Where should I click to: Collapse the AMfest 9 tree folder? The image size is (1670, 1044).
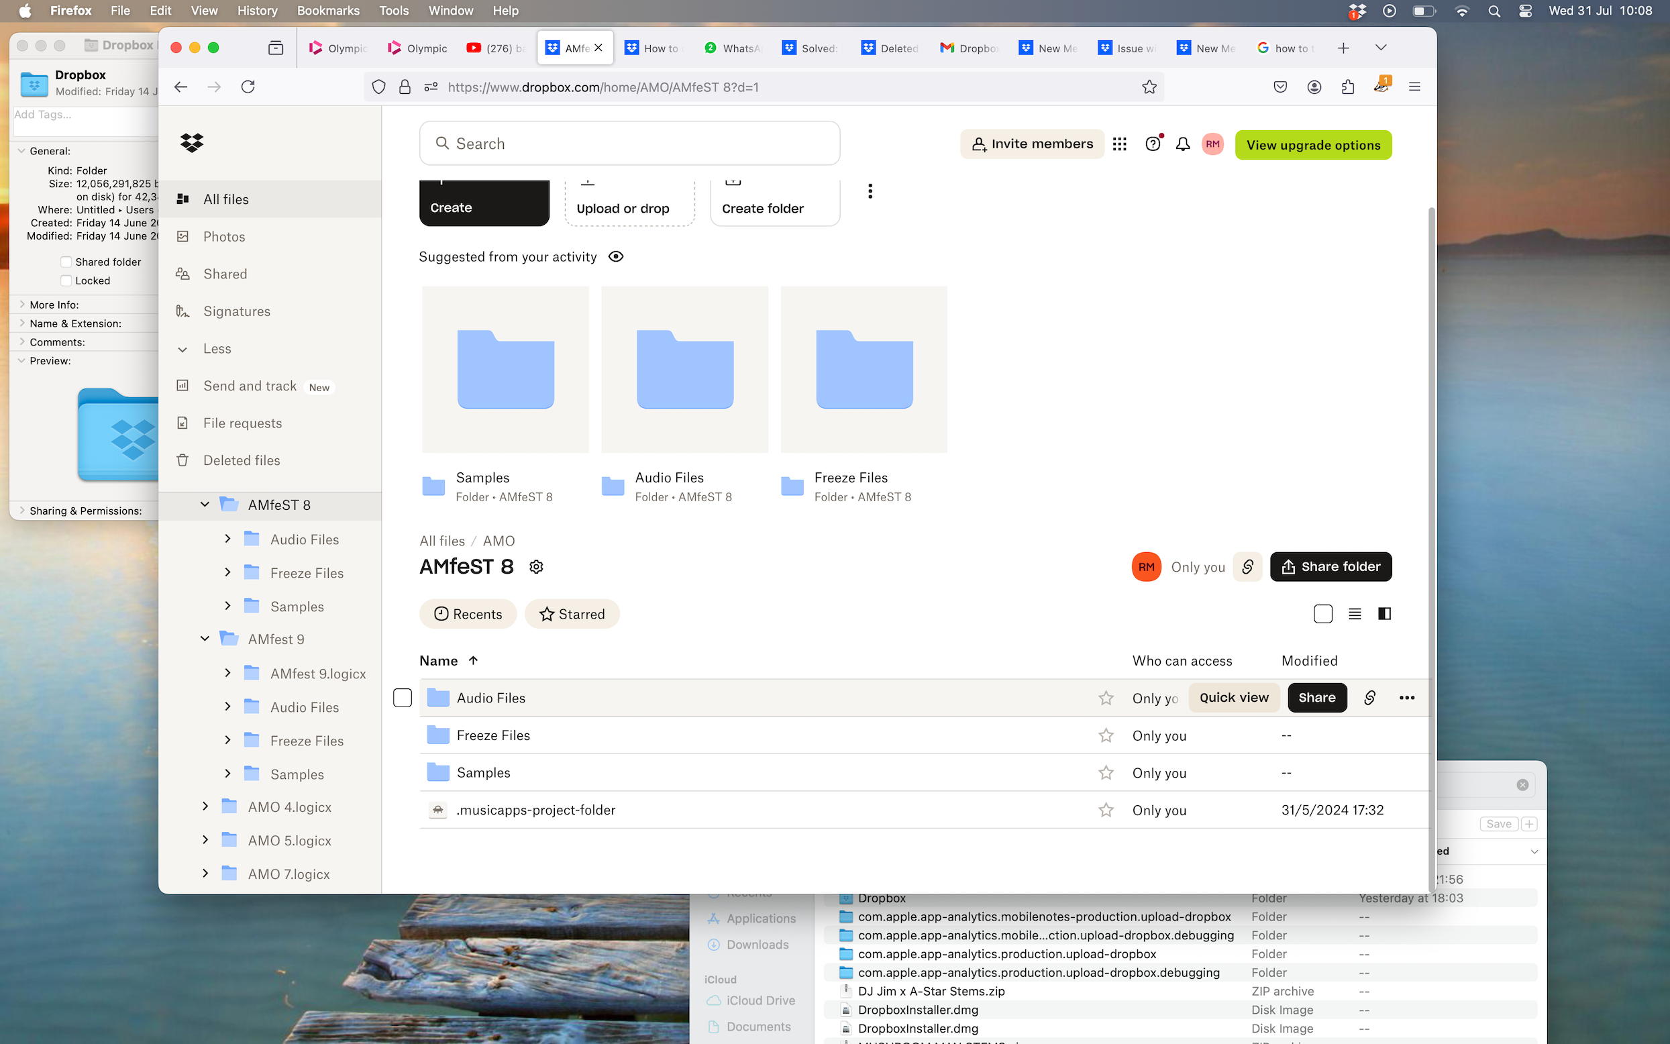pyautogui.click(x=205, y=639)
